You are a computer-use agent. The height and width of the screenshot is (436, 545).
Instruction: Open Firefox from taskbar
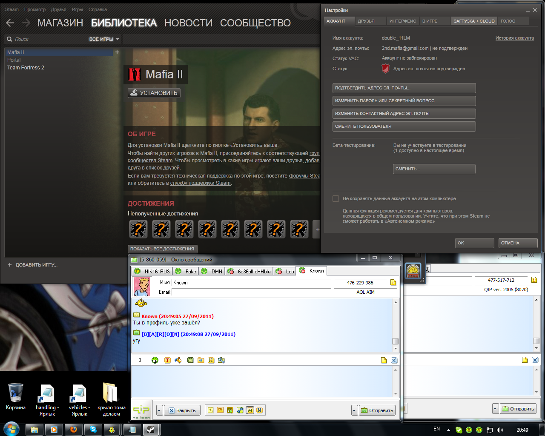(74, 430)
